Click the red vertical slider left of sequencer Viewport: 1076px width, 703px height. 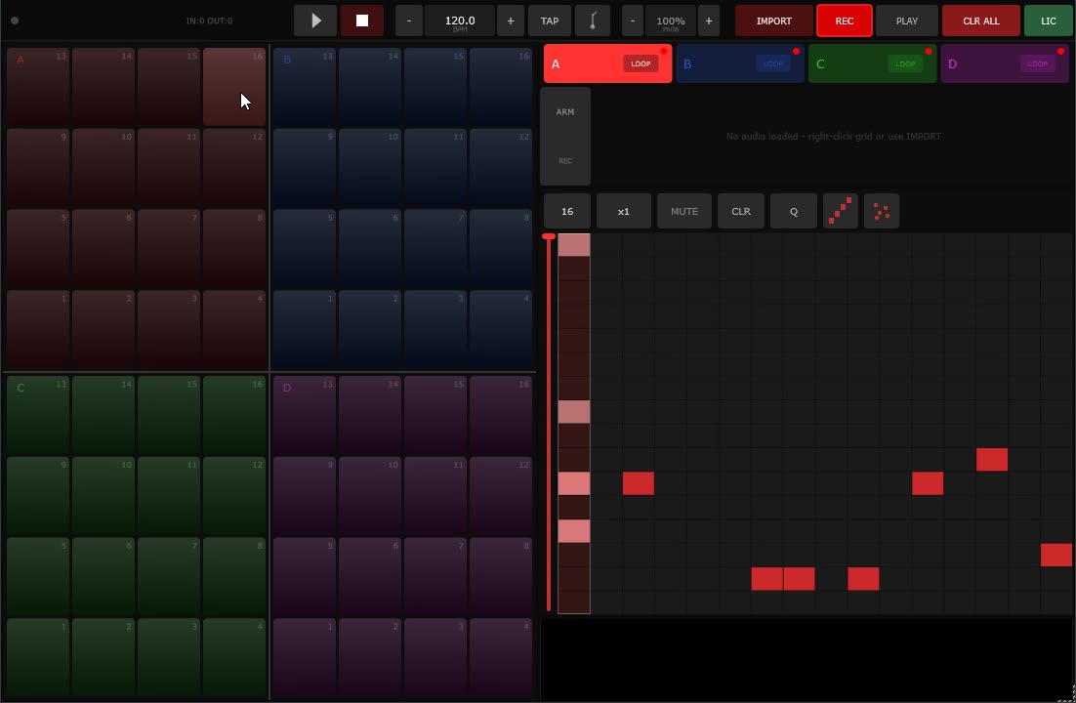click(x=549, y=422)
